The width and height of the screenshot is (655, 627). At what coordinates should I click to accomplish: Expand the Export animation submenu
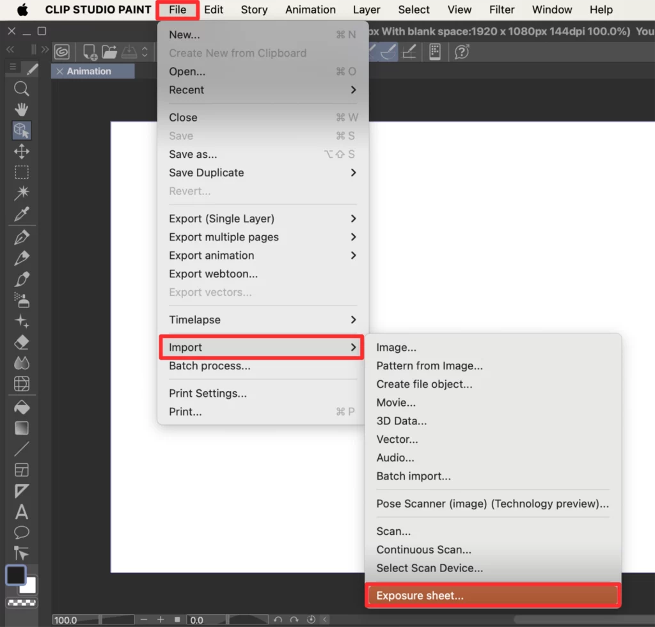263,255
